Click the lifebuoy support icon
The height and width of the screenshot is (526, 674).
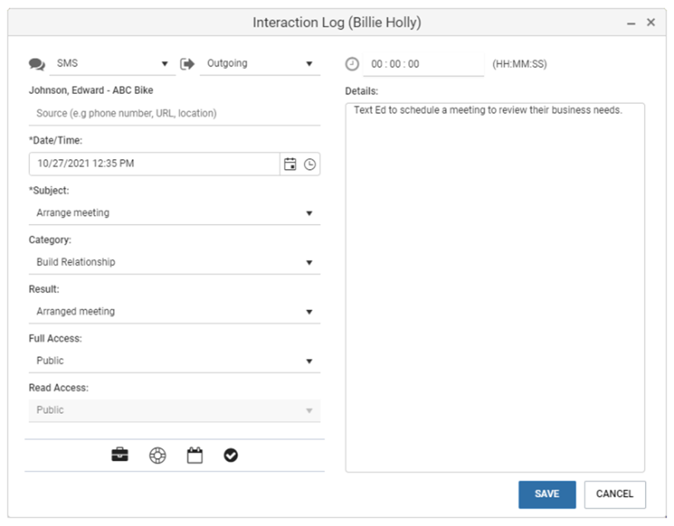(157, 456)
